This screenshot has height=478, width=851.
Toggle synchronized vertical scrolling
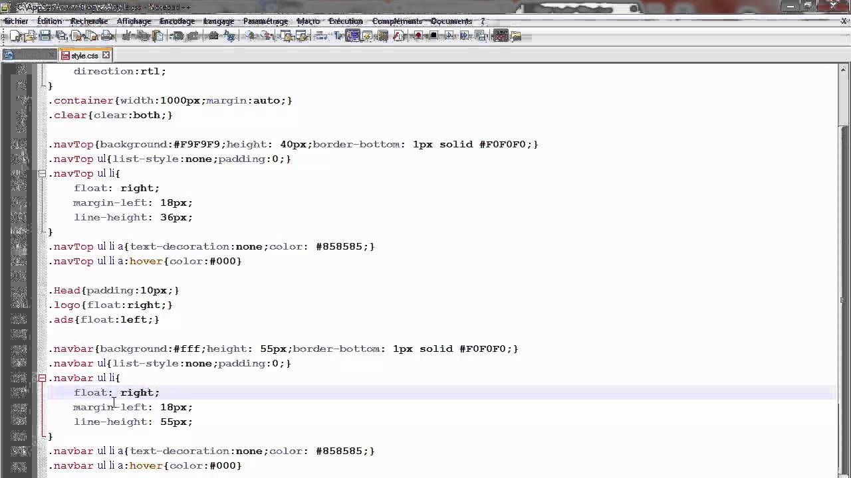[286, 36]
